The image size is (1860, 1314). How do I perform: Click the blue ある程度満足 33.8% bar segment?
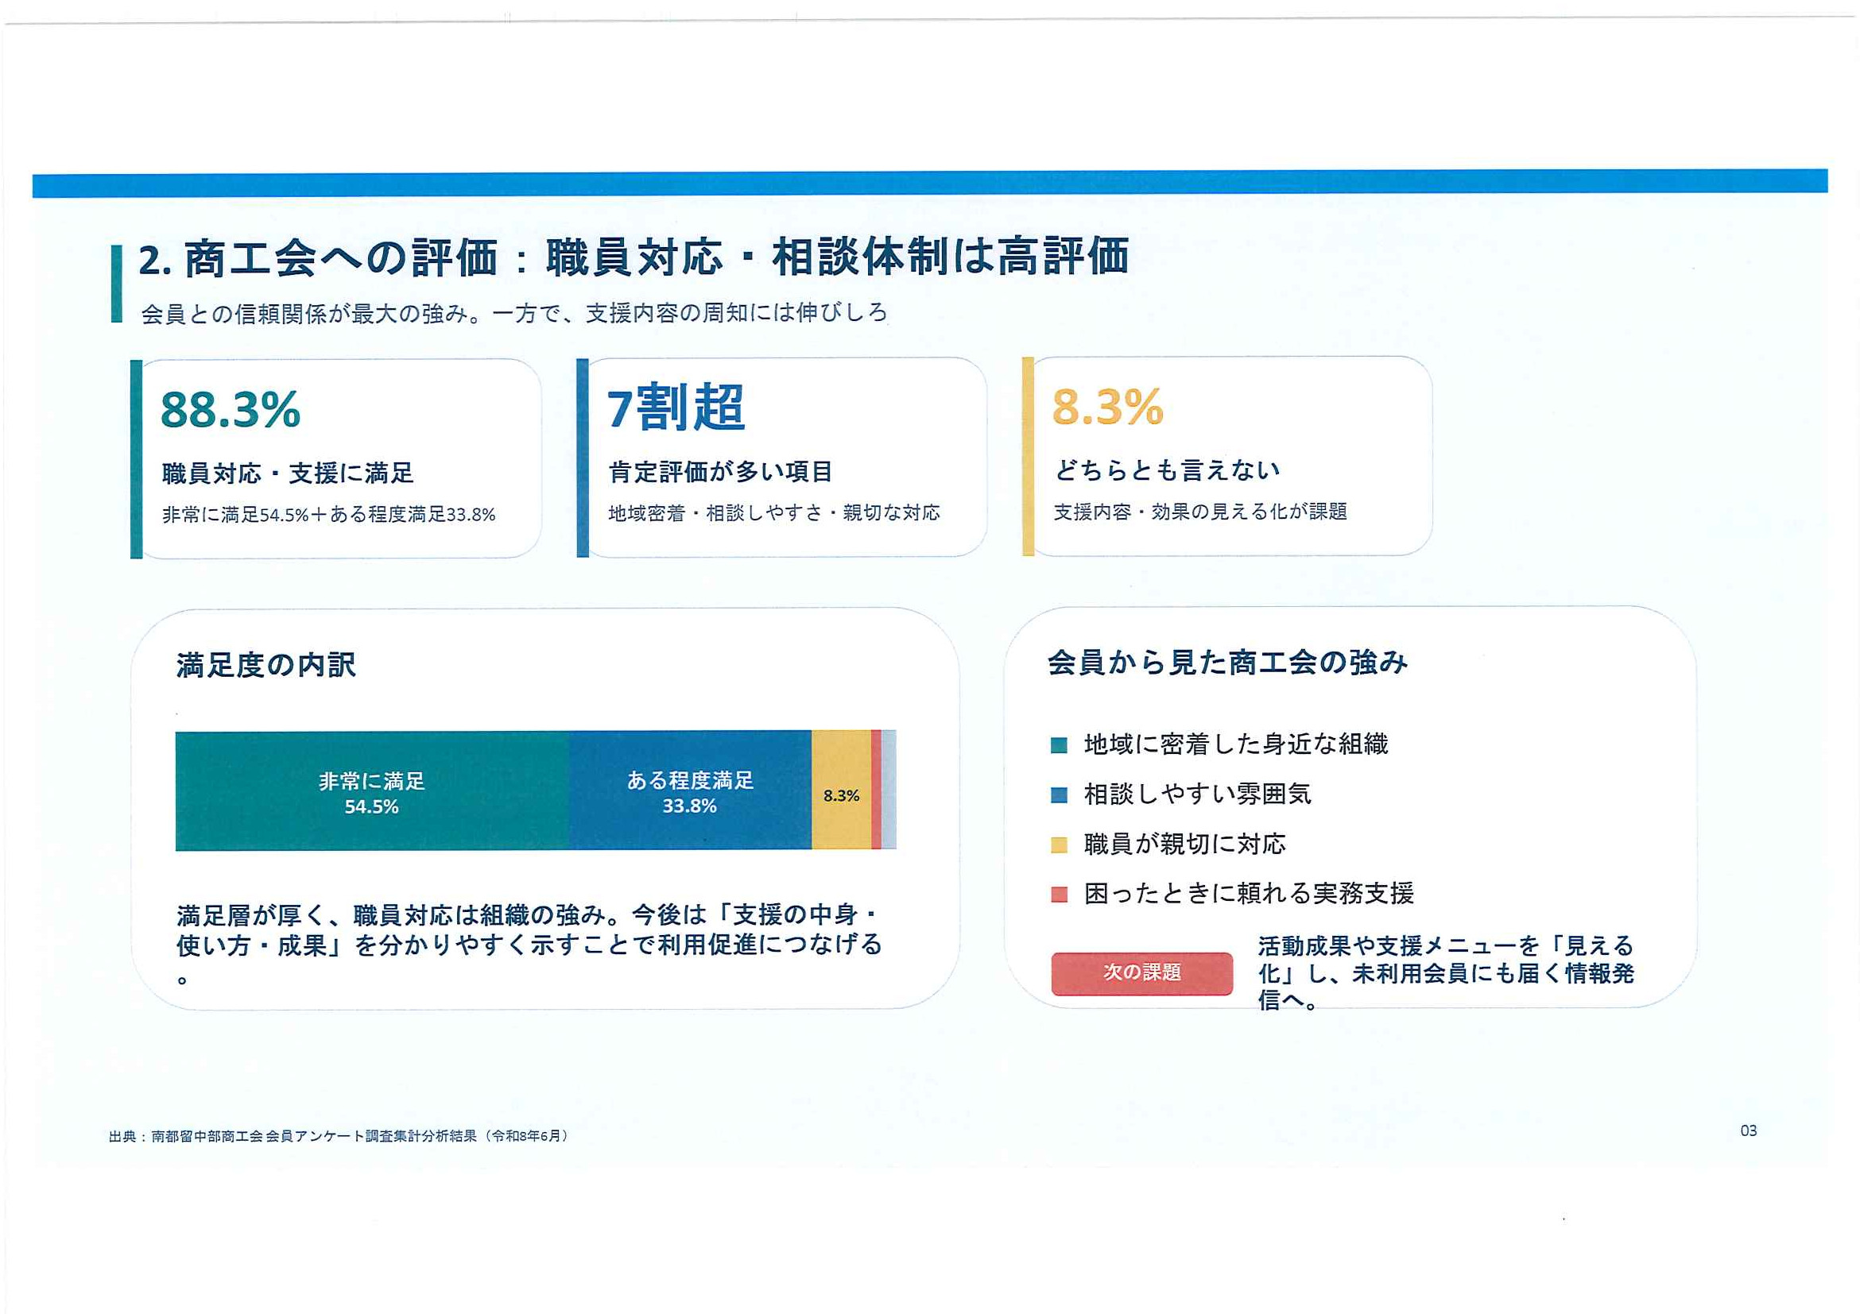click(x=690, y=791)
